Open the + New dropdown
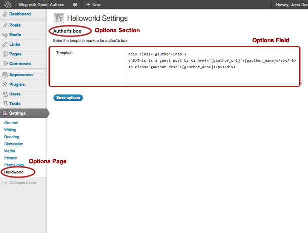The image size is (308, 233). [x=93, y=5]
